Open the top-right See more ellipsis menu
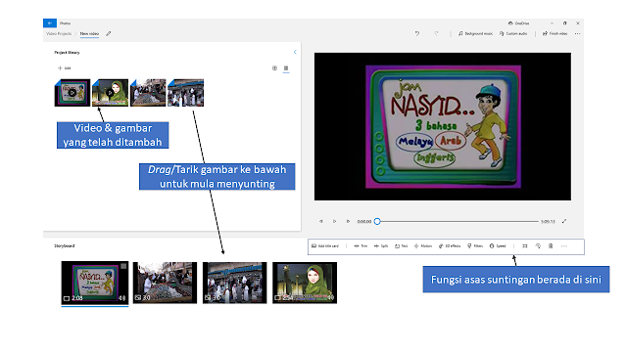627x352 pixels. point(577,34)
